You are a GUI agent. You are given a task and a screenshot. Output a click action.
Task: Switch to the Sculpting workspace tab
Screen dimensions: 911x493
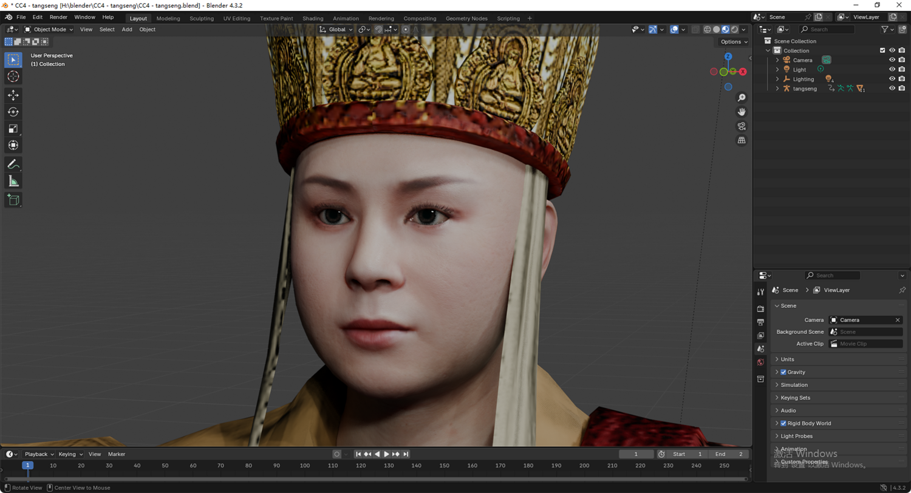tap(202, 18)
